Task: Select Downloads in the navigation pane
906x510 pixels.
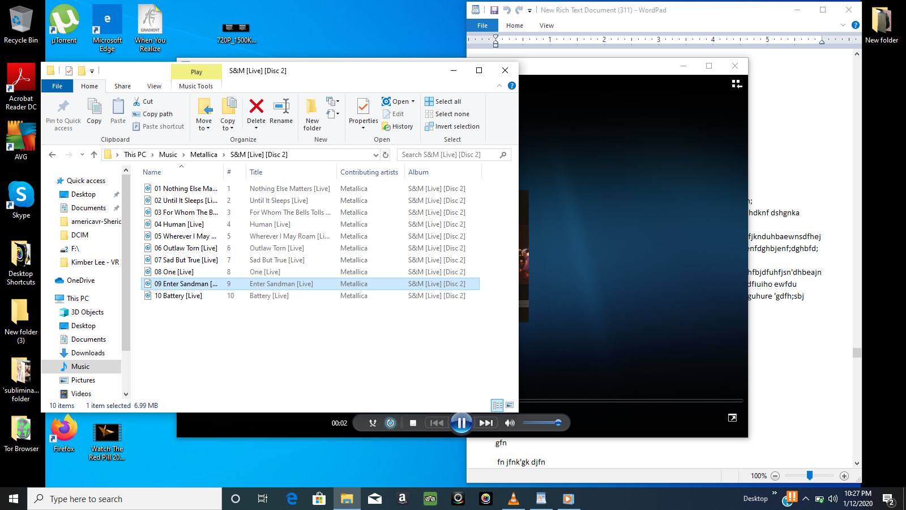Action: [x=88, y=353]
